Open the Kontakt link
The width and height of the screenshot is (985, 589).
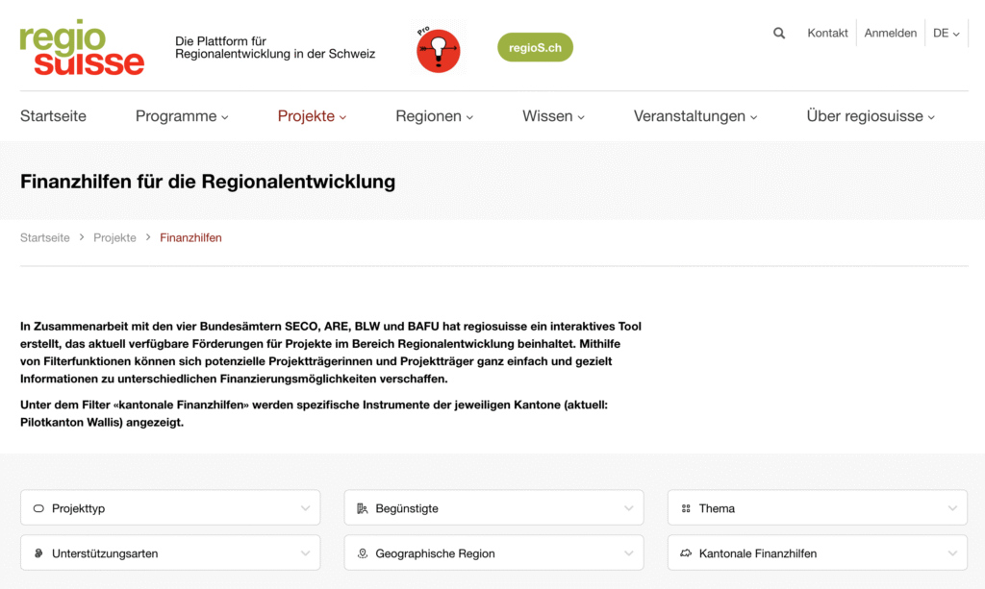[827, 33]
